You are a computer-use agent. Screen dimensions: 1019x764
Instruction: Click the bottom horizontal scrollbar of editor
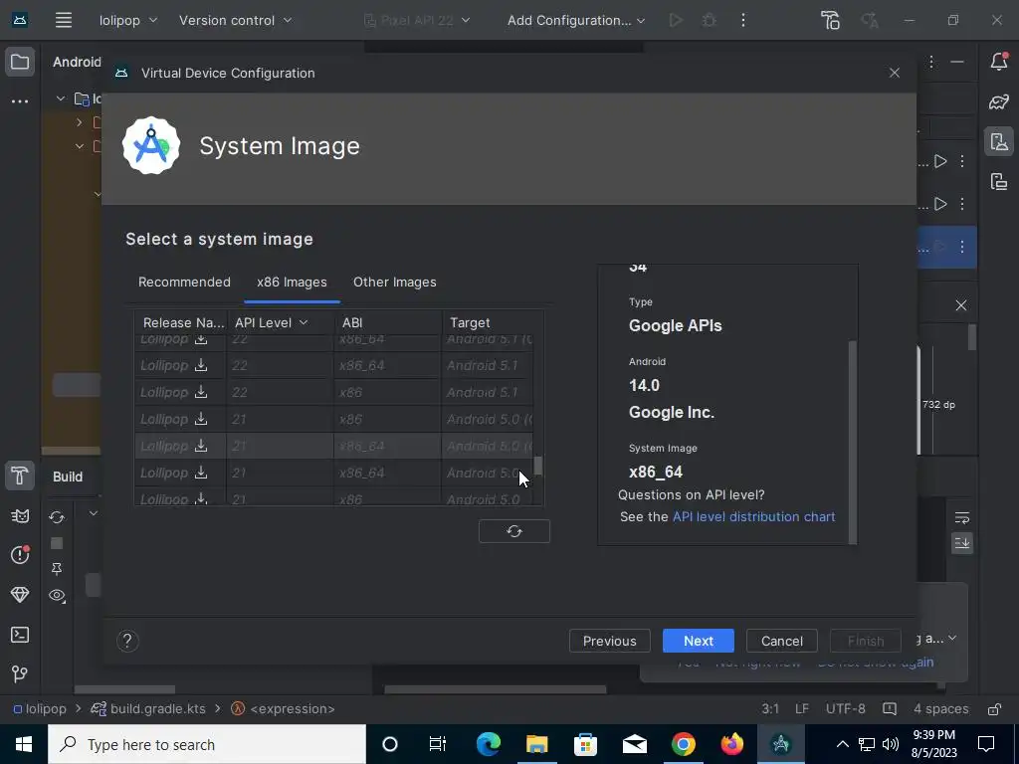[496, 689]
